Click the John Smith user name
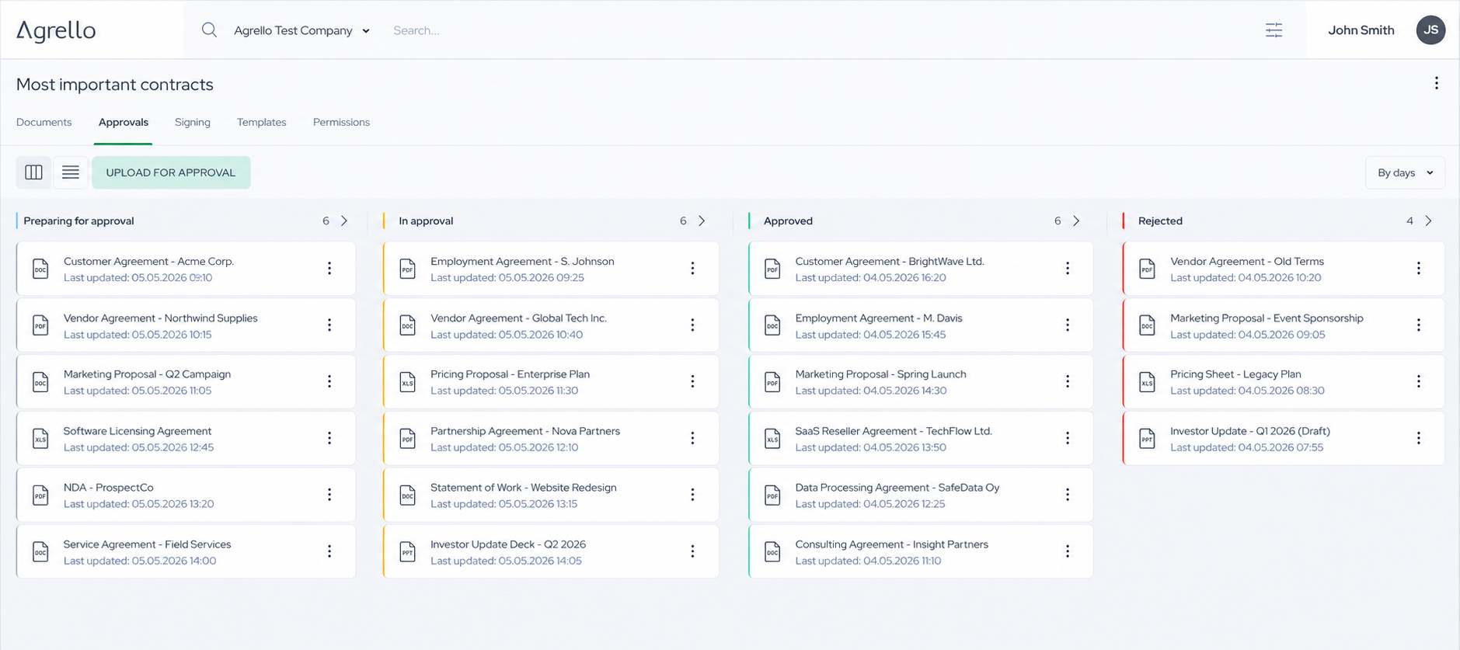This screenshot has width=1460, height=650. click(1361, 30)
